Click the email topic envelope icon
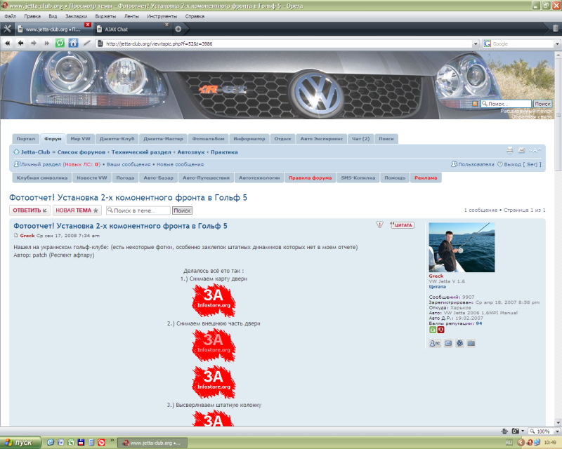Screen dimensions: 562x449 tap(521, 151)
